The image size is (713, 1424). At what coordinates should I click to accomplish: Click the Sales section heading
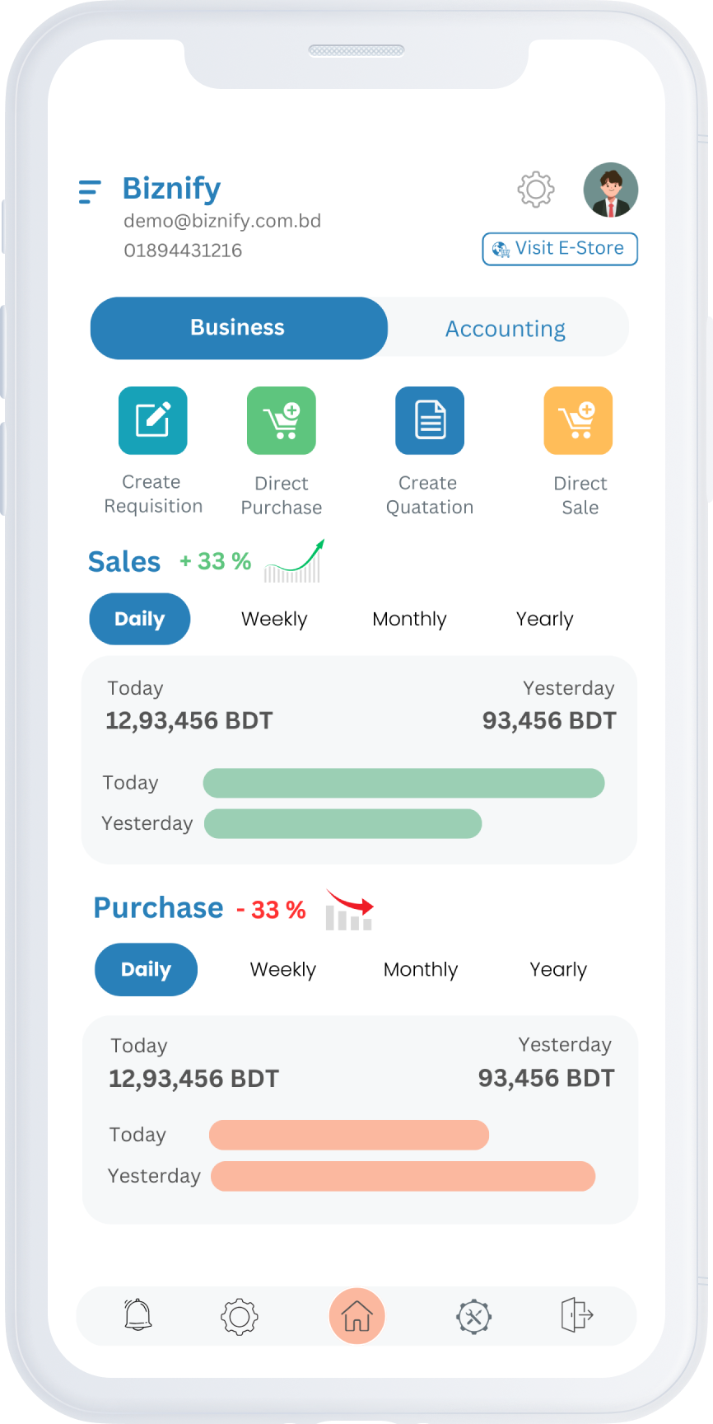coord(124,562)
